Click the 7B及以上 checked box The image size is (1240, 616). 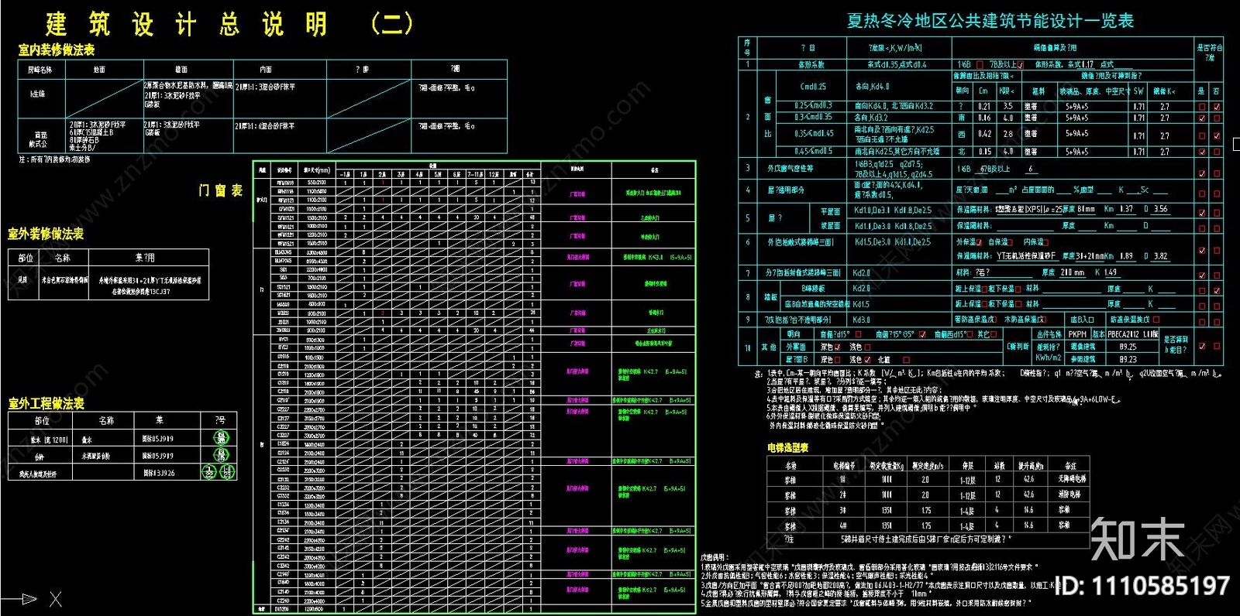tap(1020, 65)
